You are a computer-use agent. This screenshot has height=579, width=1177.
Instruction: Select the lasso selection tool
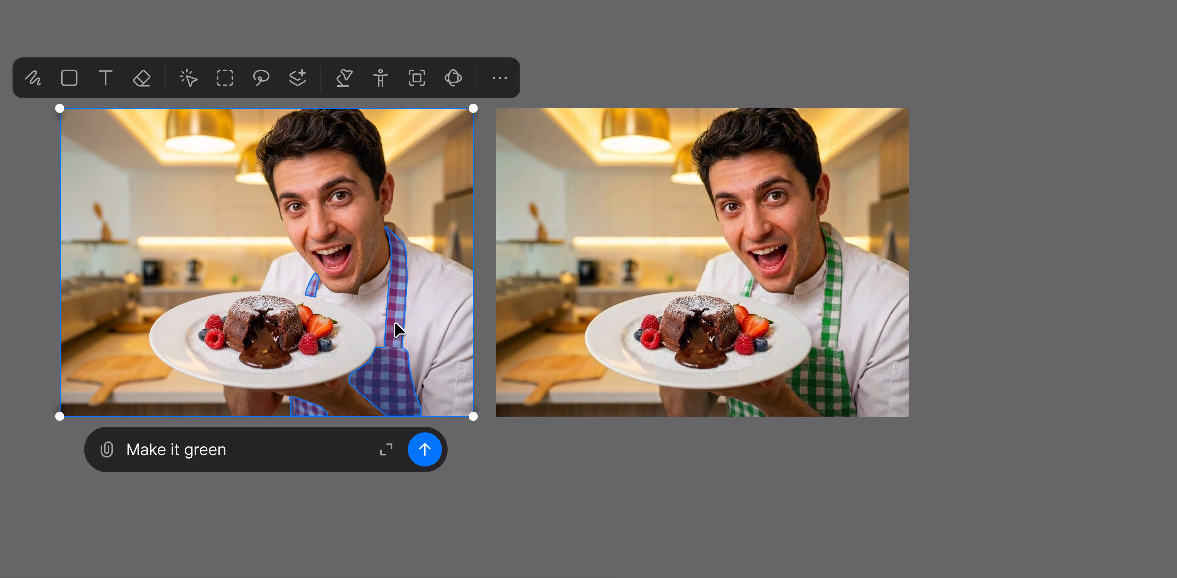261,78
